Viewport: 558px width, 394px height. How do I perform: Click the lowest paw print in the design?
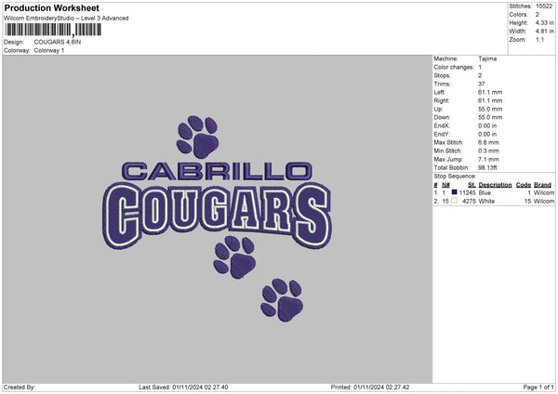(282, 300)
